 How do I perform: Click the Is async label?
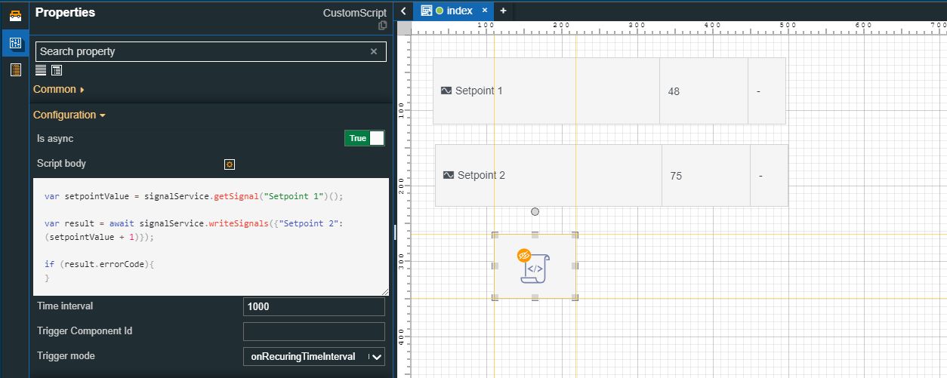(x=55, y=138)
